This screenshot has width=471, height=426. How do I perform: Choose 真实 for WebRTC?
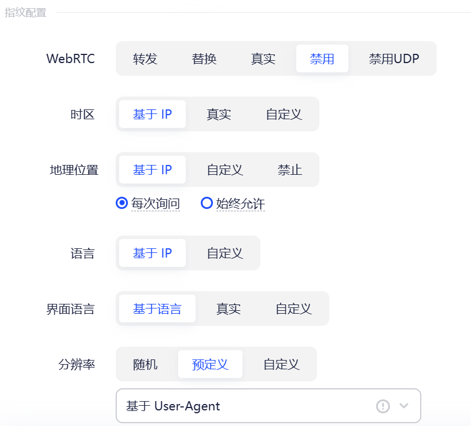click(x=263, y=58)
